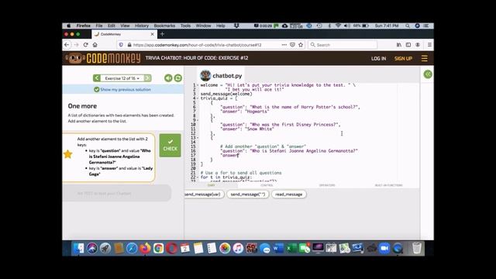Click the CodeMonkey logo

[x=103, y=58]
